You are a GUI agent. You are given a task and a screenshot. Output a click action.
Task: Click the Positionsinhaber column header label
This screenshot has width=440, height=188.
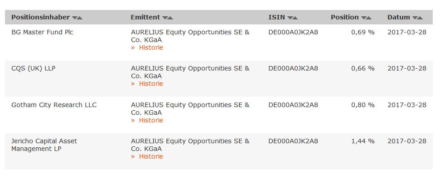(x=40, y=17)
